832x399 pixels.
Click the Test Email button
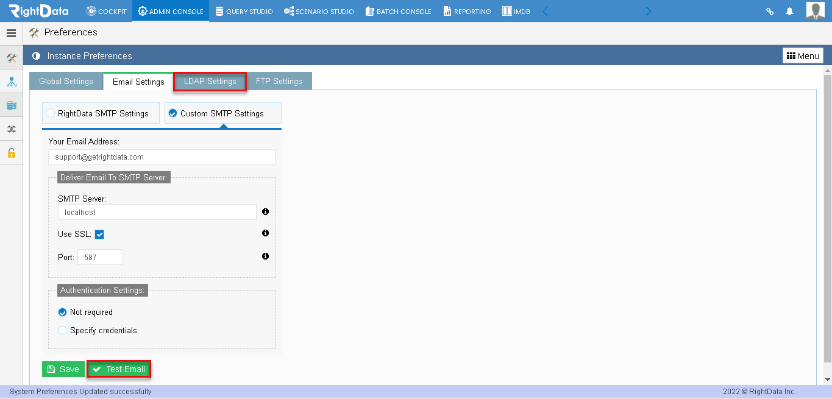click(x=119, y=369)
